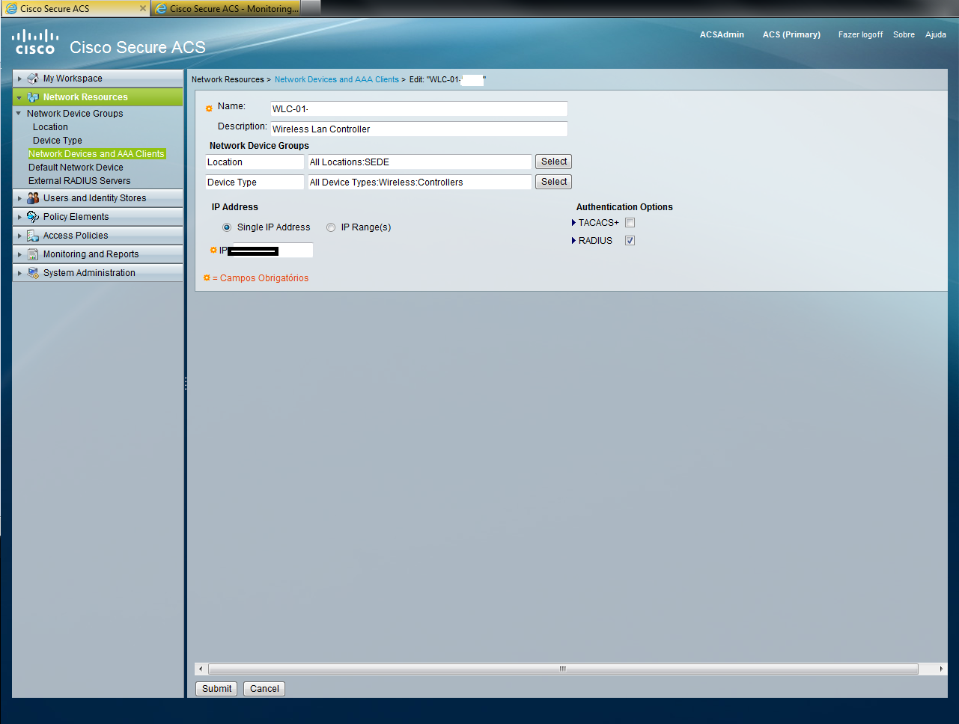Click the IP address input field
Screen dimensions: 959x724
(270, 251)
